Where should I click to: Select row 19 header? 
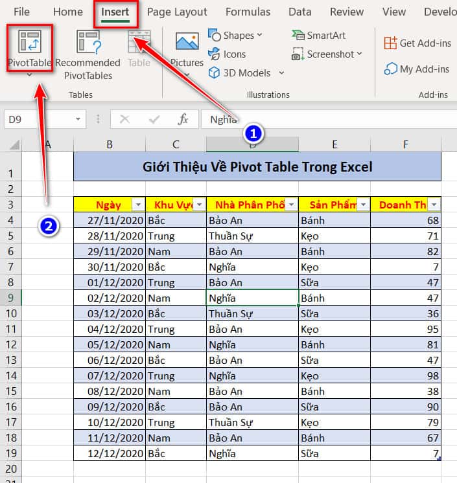pos(11,453)
